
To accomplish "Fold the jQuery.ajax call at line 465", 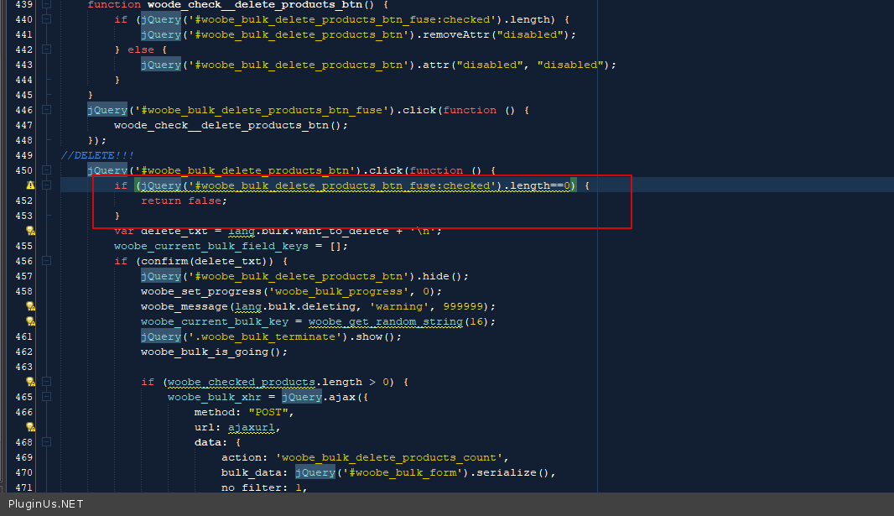I will click(47, 397).
